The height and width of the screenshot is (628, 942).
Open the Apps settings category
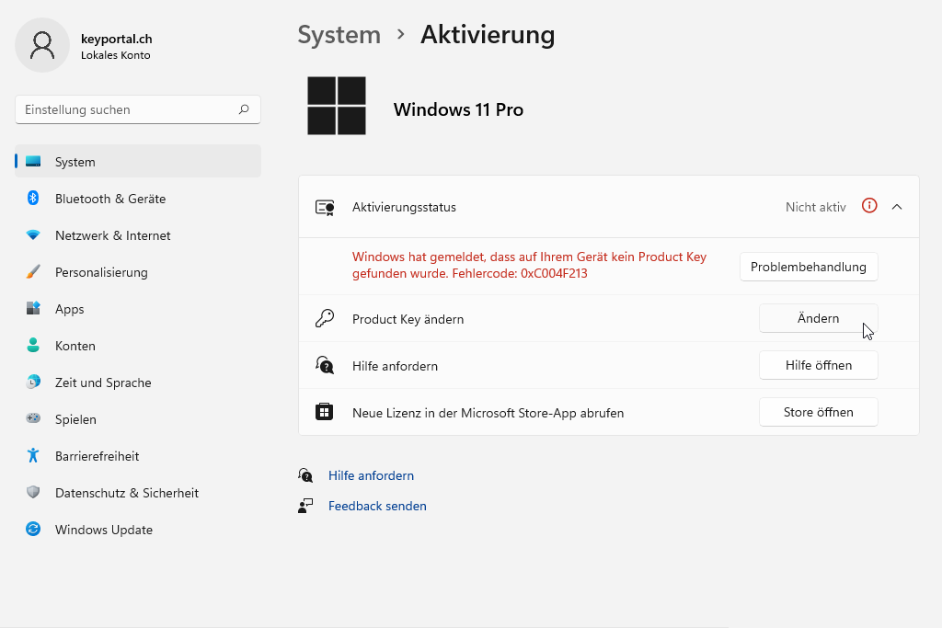tap(69, 309)
